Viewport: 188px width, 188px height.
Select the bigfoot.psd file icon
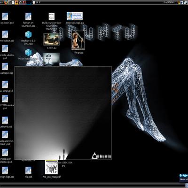5,34
